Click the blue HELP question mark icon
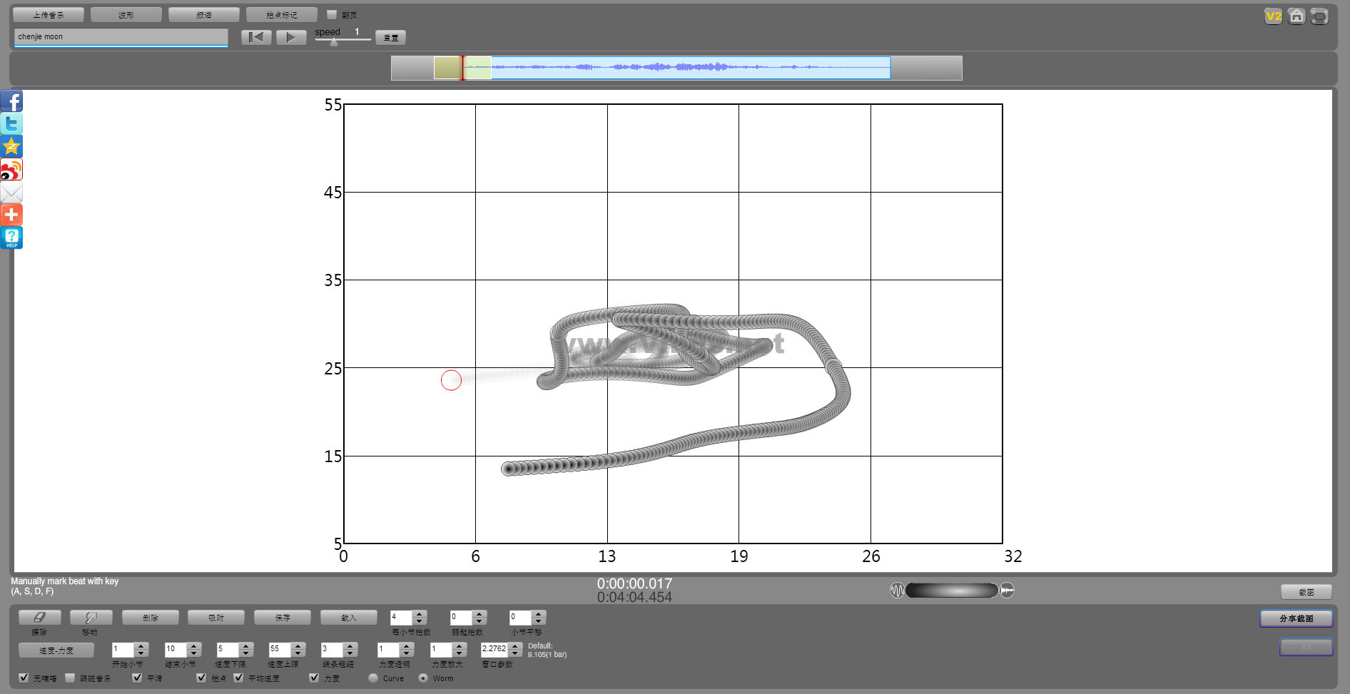Screen dimensions: 1350x694 click(11, 238)
